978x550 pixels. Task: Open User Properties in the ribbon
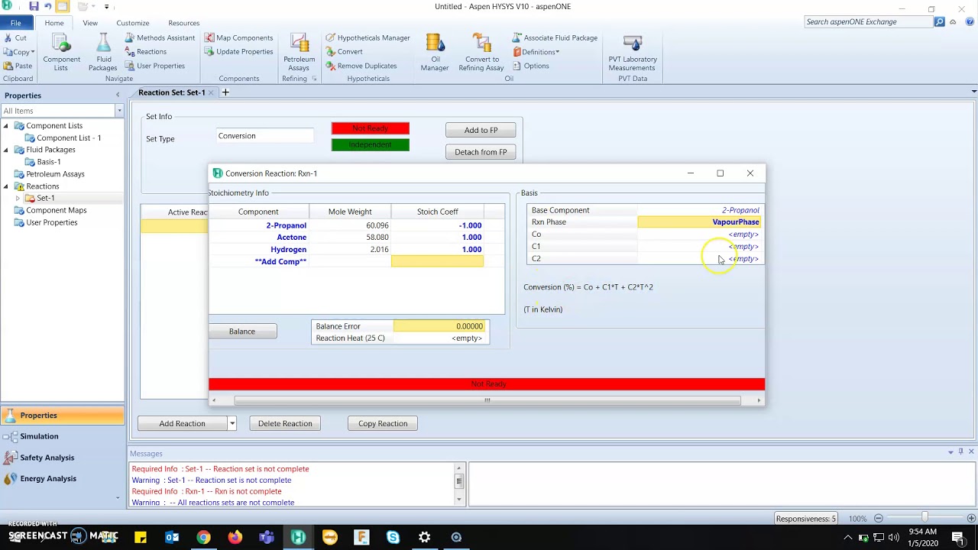(x=154, y=66)
